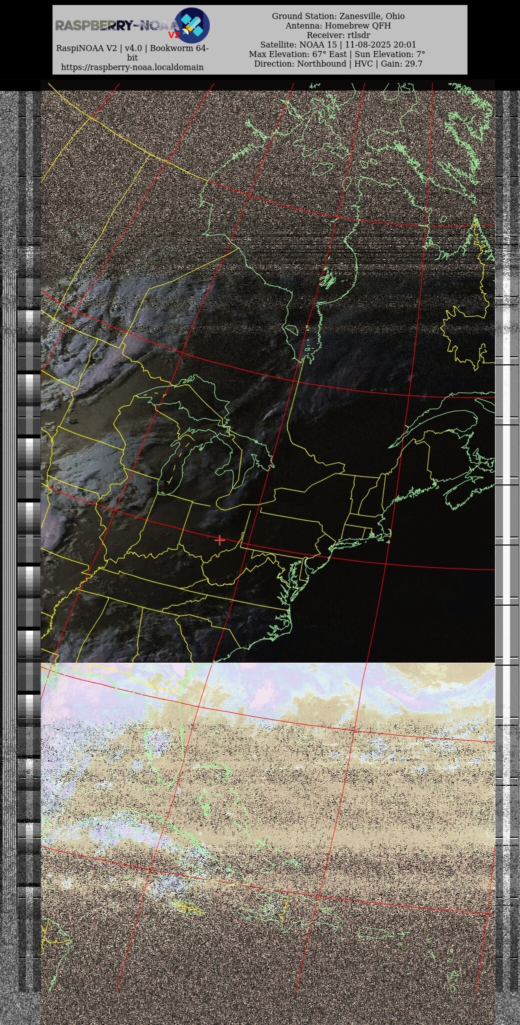Click the Direction Northbound HVC Gain line
This screenshot has height=1025, width=520.
[x=338, y=64]
